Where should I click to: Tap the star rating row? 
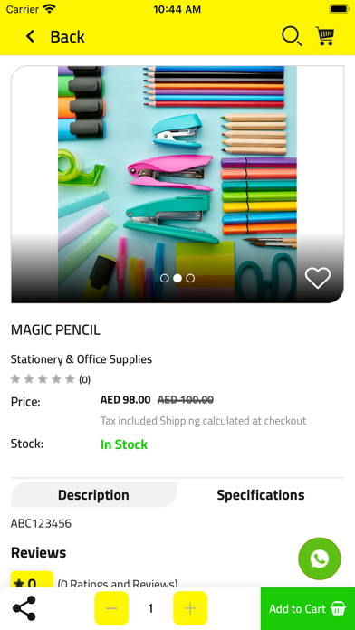tap(51, 379)
